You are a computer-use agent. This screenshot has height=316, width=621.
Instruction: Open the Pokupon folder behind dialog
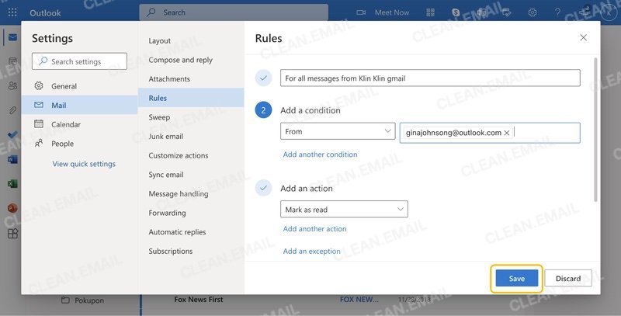click(83, 300)
